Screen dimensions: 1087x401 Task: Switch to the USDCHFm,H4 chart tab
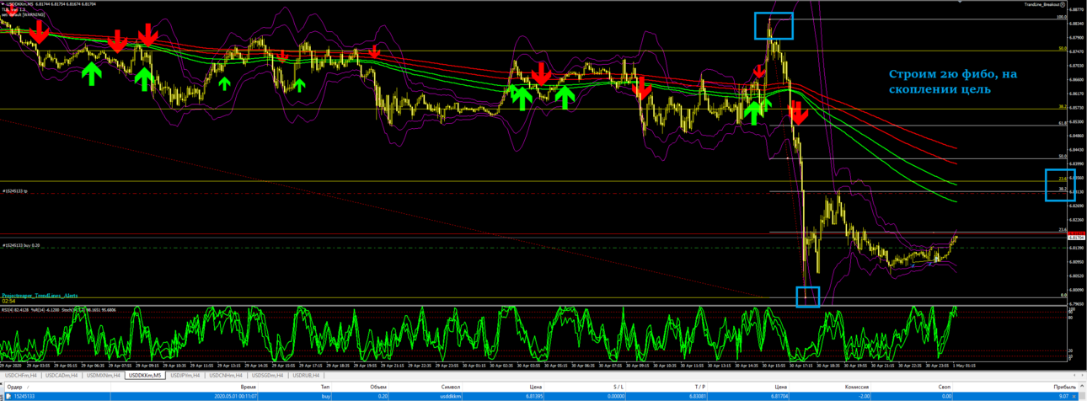[20, 375]
